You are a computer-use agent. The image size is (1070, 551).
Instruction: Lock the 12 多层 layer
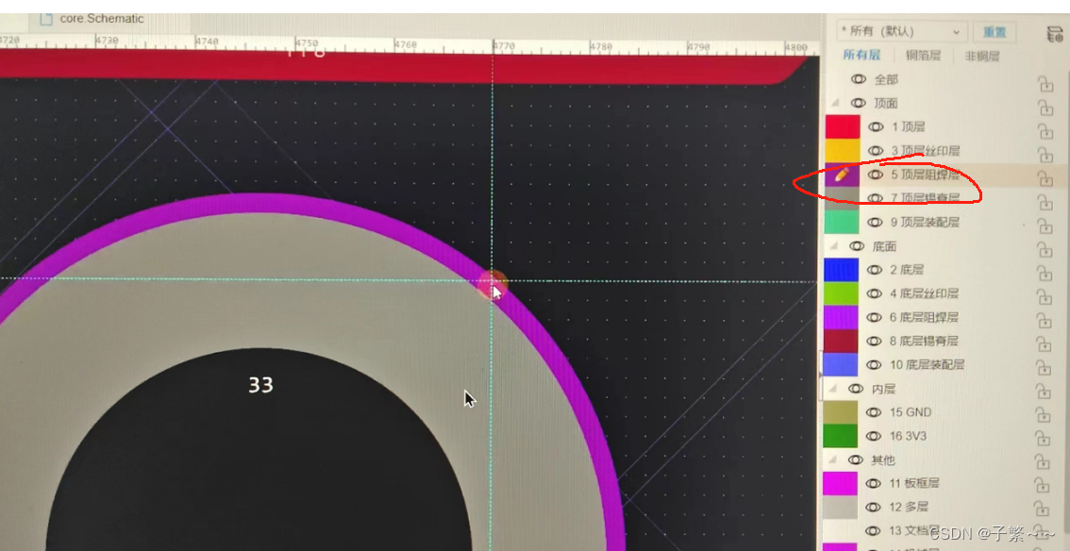point(1043,510)
